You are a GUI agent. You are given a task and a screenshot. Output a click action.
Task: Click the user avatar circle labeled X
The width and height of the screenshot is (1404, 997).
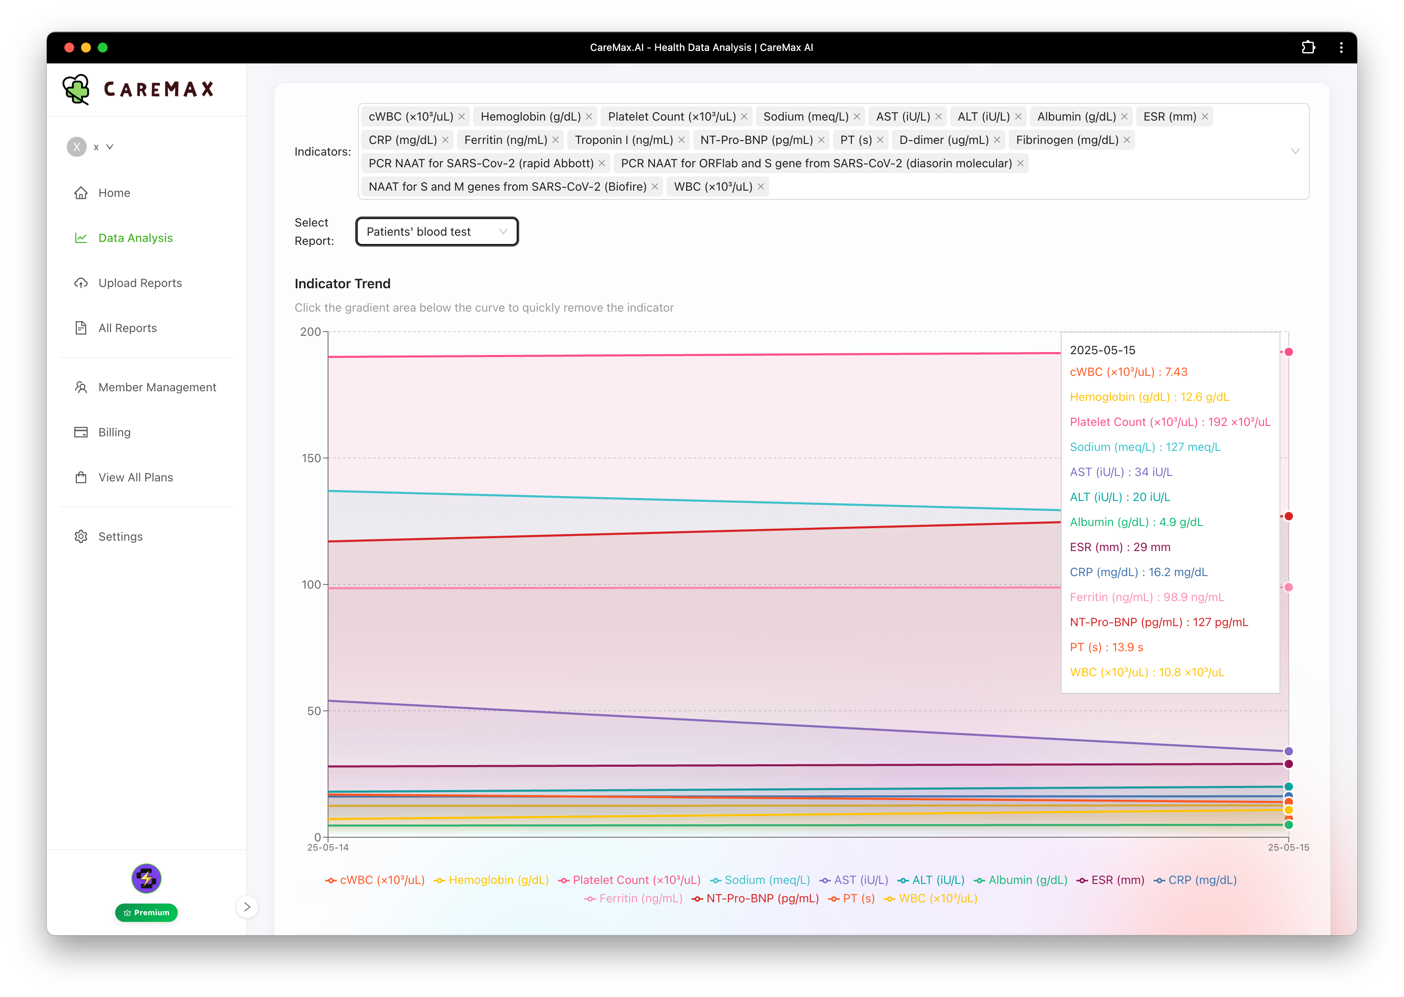[77, 147]
